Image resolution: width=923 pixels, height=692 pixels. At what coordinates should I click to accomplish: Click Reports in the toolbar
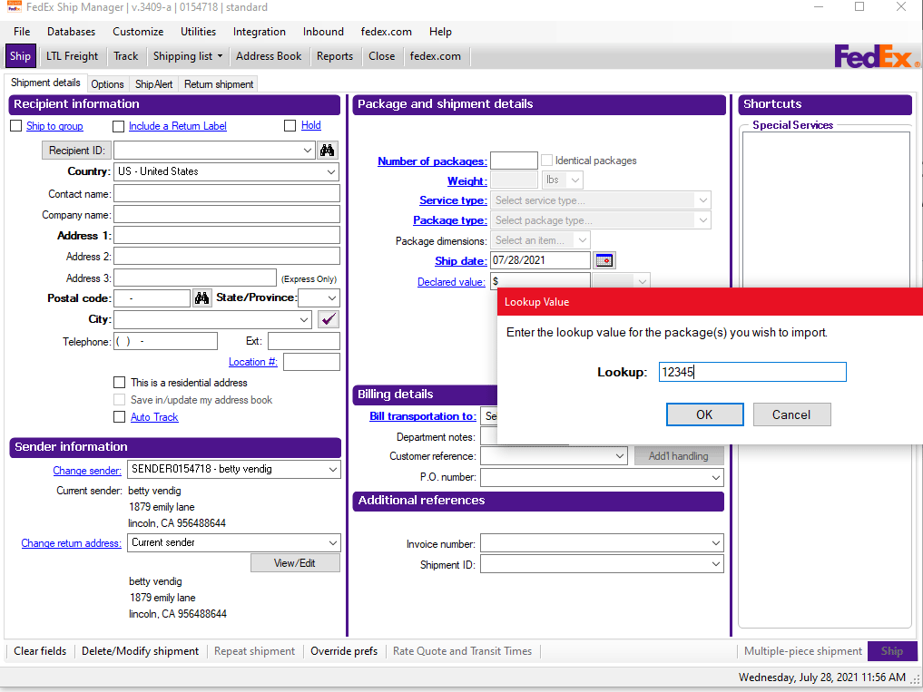335,56
